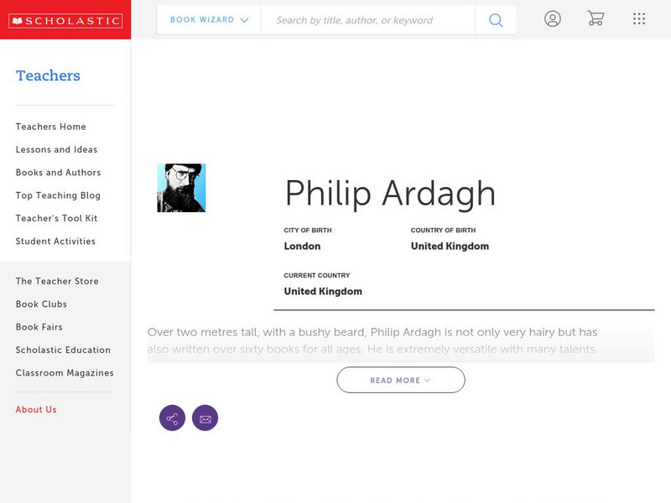Click Philip Ardagh's author photo

(x=181, y=188)
